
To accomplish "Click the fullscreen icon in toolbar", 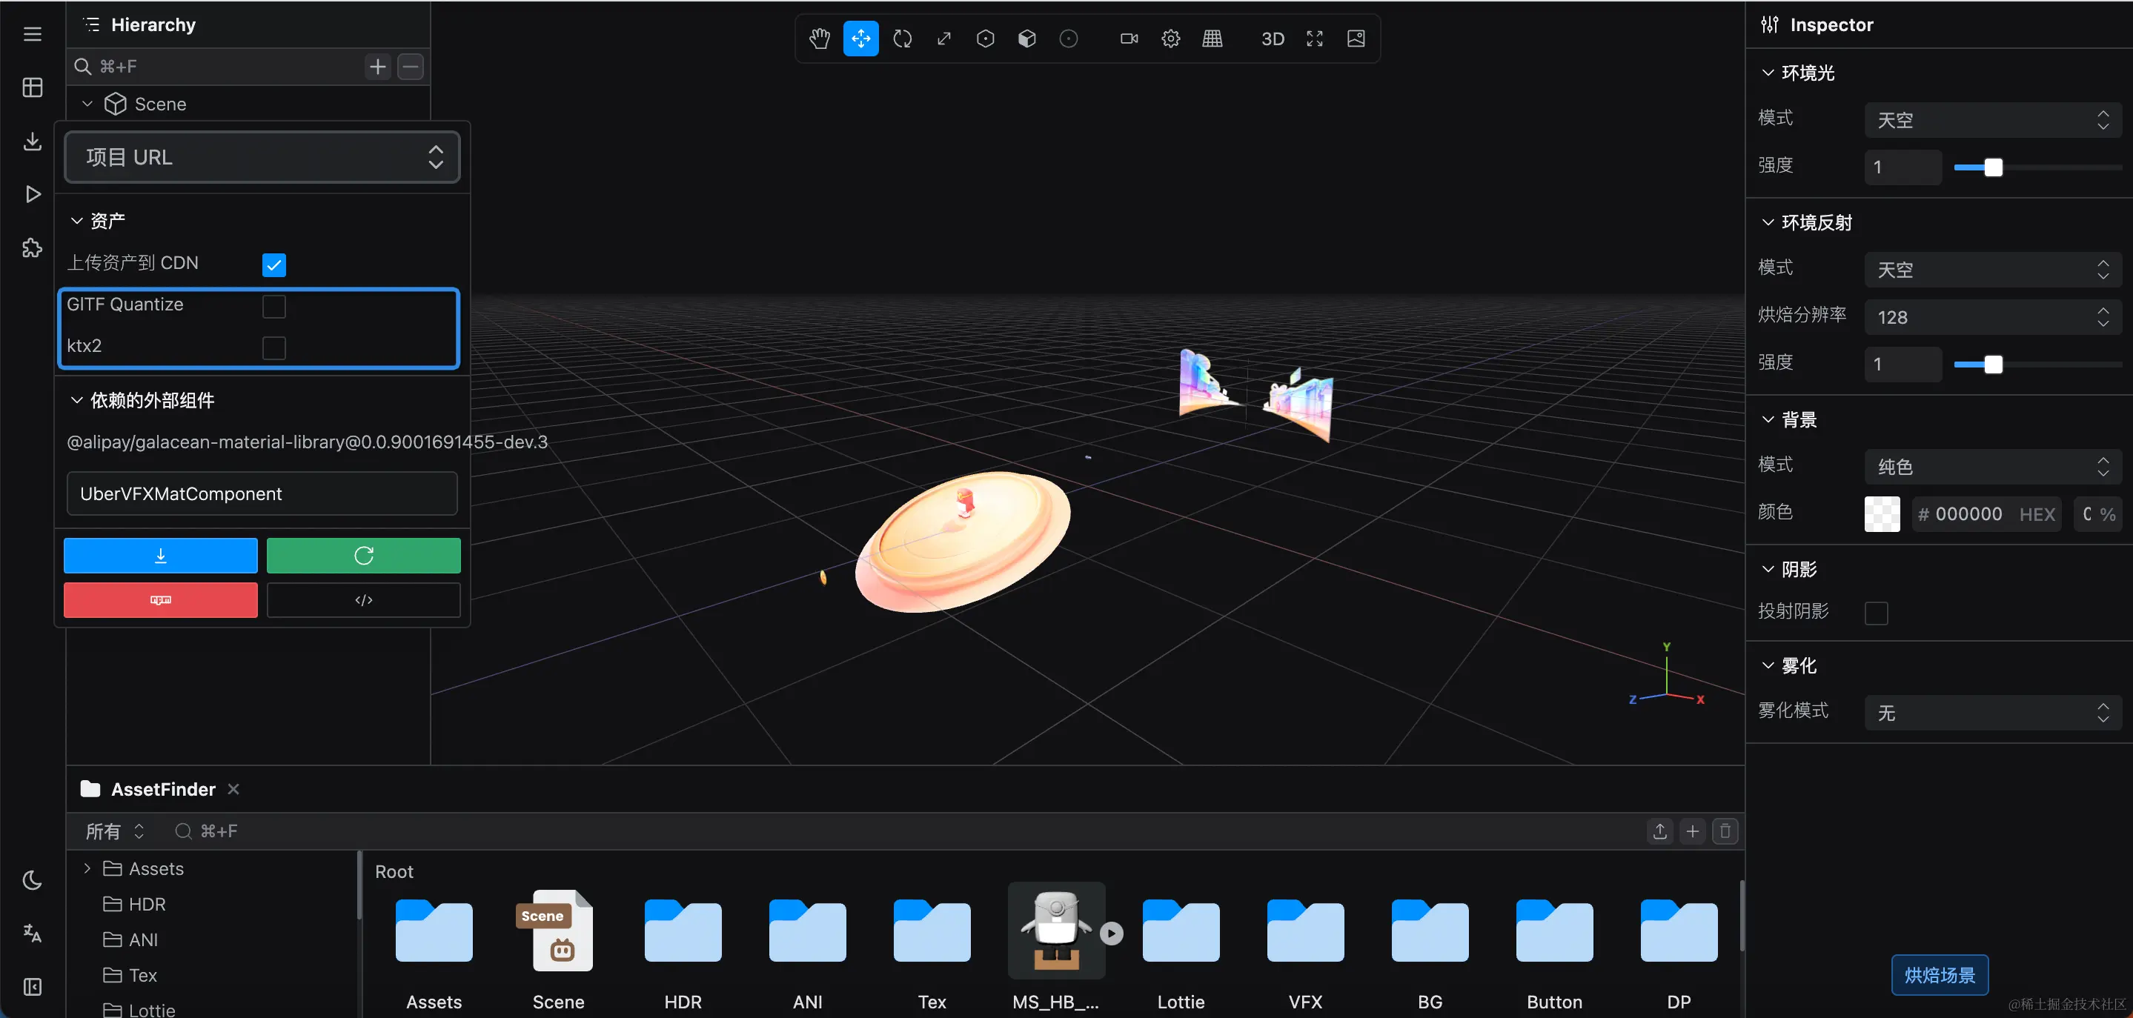I will coord(1314,39).
